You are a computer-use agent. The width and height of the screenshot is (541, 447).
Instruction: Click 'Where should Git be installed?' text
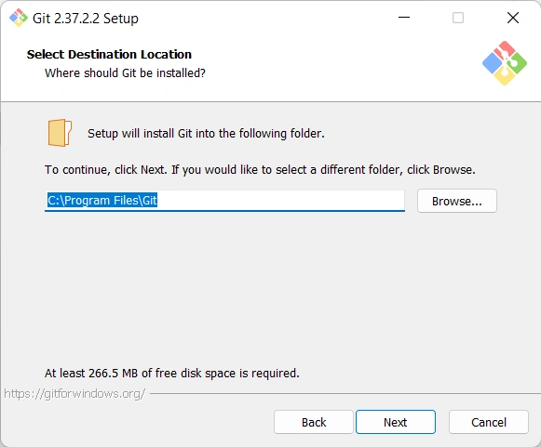[125, 73]
